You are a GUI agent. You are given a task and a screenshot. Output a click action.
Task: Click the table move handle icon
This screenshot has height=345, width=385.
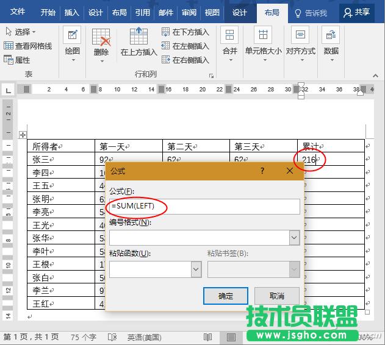(x=23, y=135)
